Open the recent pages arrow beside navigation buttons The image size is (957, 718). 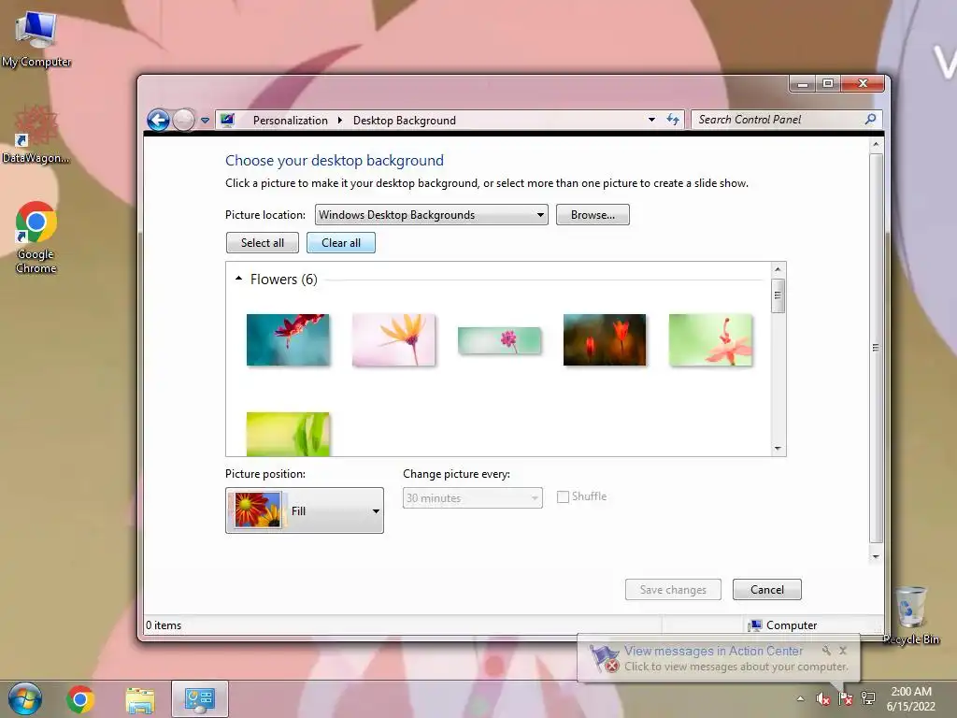[x=205, y=121]
